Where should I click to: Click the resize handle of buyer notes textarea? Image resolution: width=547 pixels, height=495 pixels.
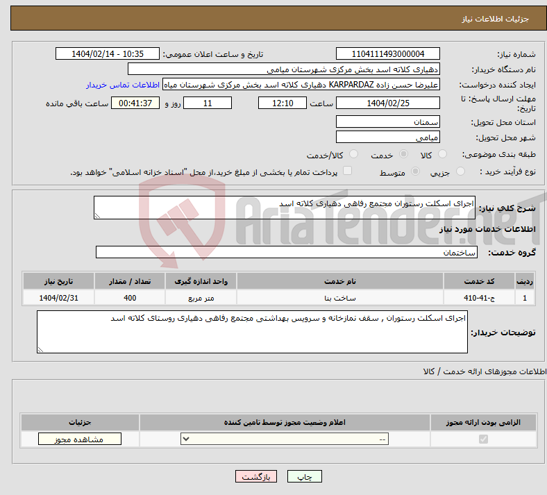(40, 350)
